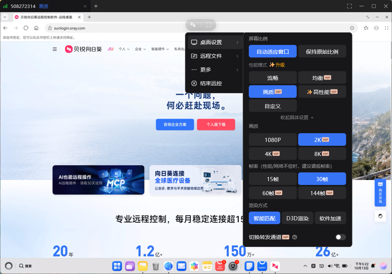Go to the browser home page
Image resolution: width=392 pixels, height=274 pixels.
pos(36,28)
